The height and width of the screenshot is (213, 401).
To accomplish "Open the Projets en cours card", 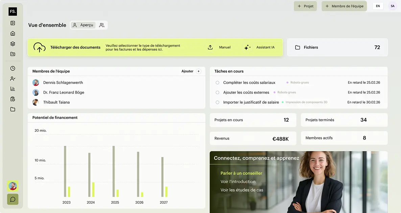I will pos(253,120).
